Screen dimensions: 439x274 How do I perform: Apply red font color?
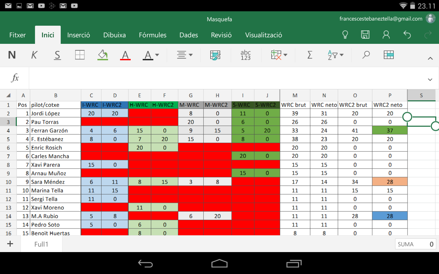click(x=125, y=55)
